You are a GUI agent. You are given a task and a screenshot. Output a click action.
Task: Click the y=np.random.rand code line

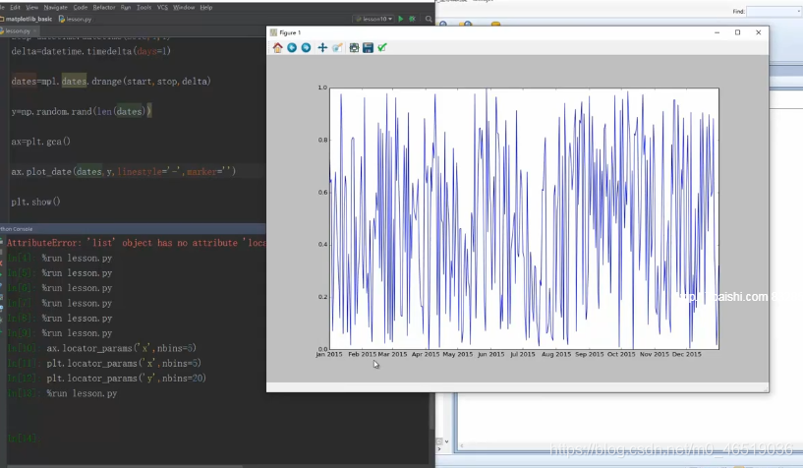(82, 111)
